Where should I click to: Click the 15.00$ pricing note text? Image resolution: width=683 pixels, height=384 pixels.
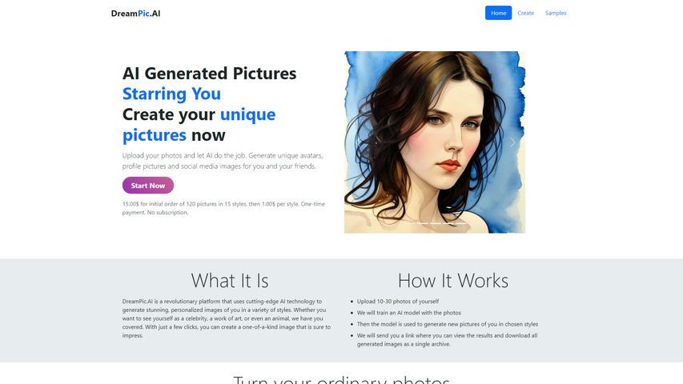223,208
